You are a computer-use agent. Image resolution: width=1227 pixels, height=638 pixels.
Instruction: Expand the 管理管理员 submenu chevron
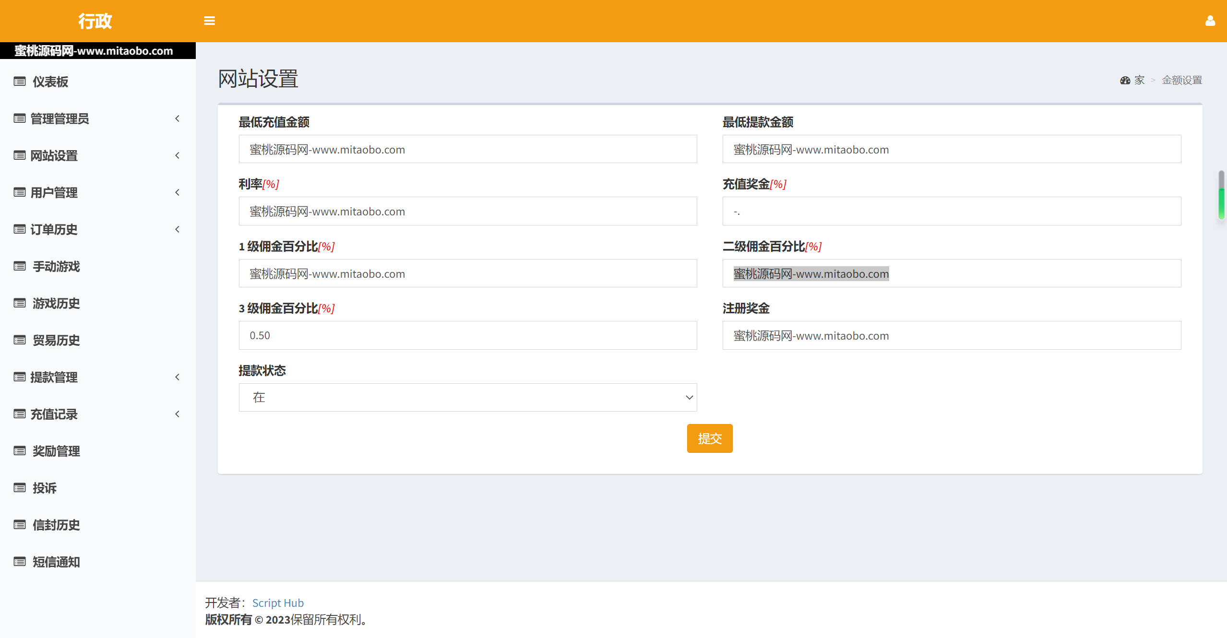point(178,118)
